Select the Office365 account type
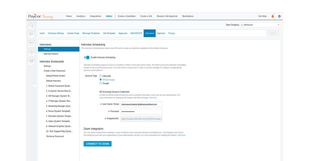Viewport: 309px width, 161px height. pos(101,76)
